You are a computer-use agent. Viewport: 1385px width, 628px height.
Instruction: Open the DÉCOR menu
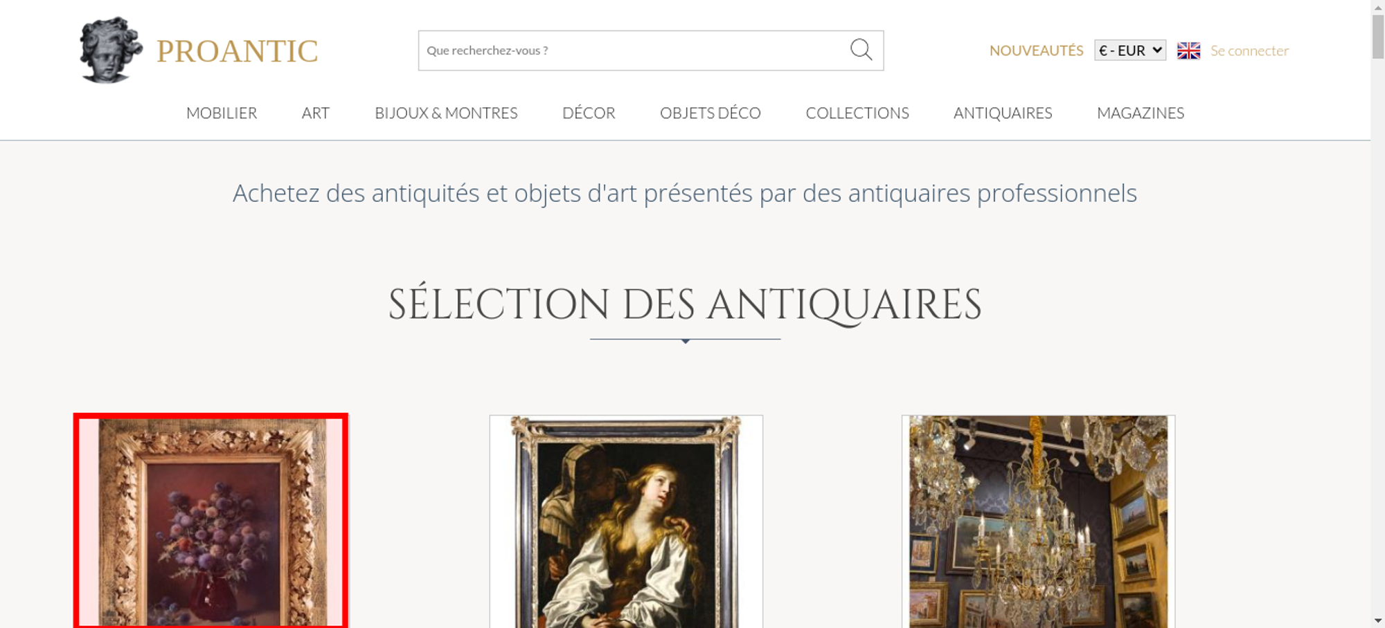click(x=589, y=113)
